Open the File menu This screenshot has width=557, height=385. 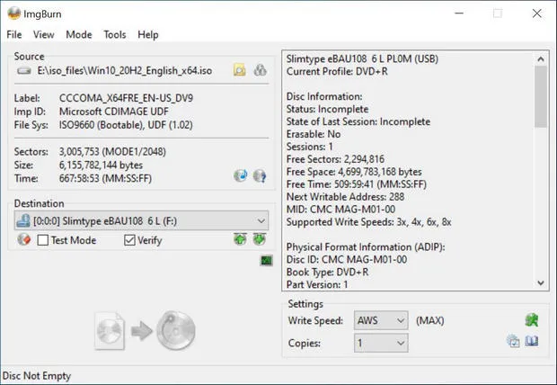(14, 35)
